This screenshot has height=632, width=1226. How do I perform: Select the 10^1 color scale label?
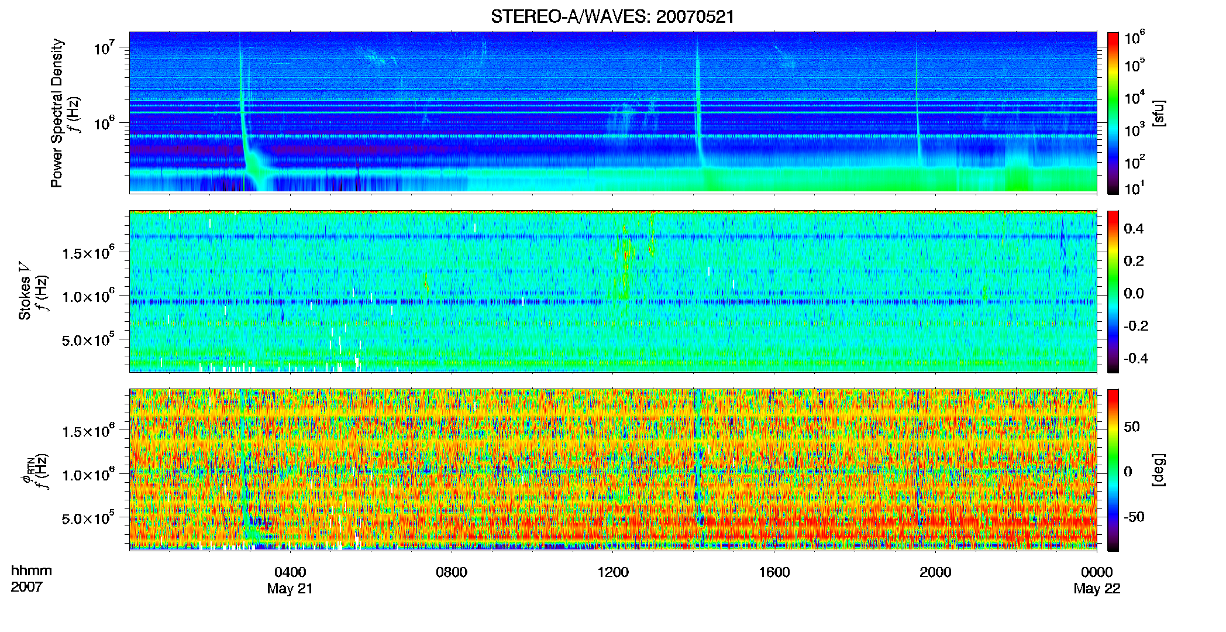pos(1135,188)
